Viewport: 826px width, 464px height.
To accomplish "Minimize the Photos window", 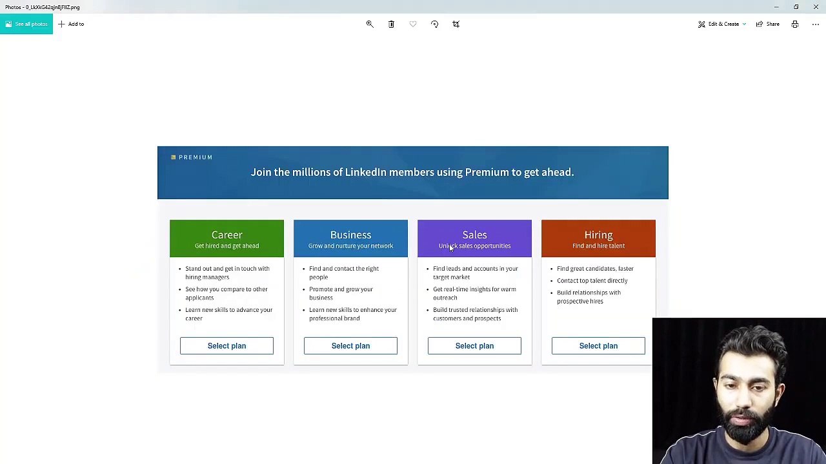I will click(x=776, y=7).
